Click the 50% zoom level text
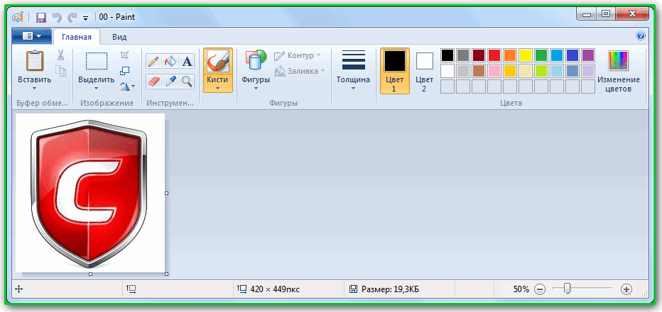The height and width of the screenshot is (312, 662). click(x=521, y=289)
